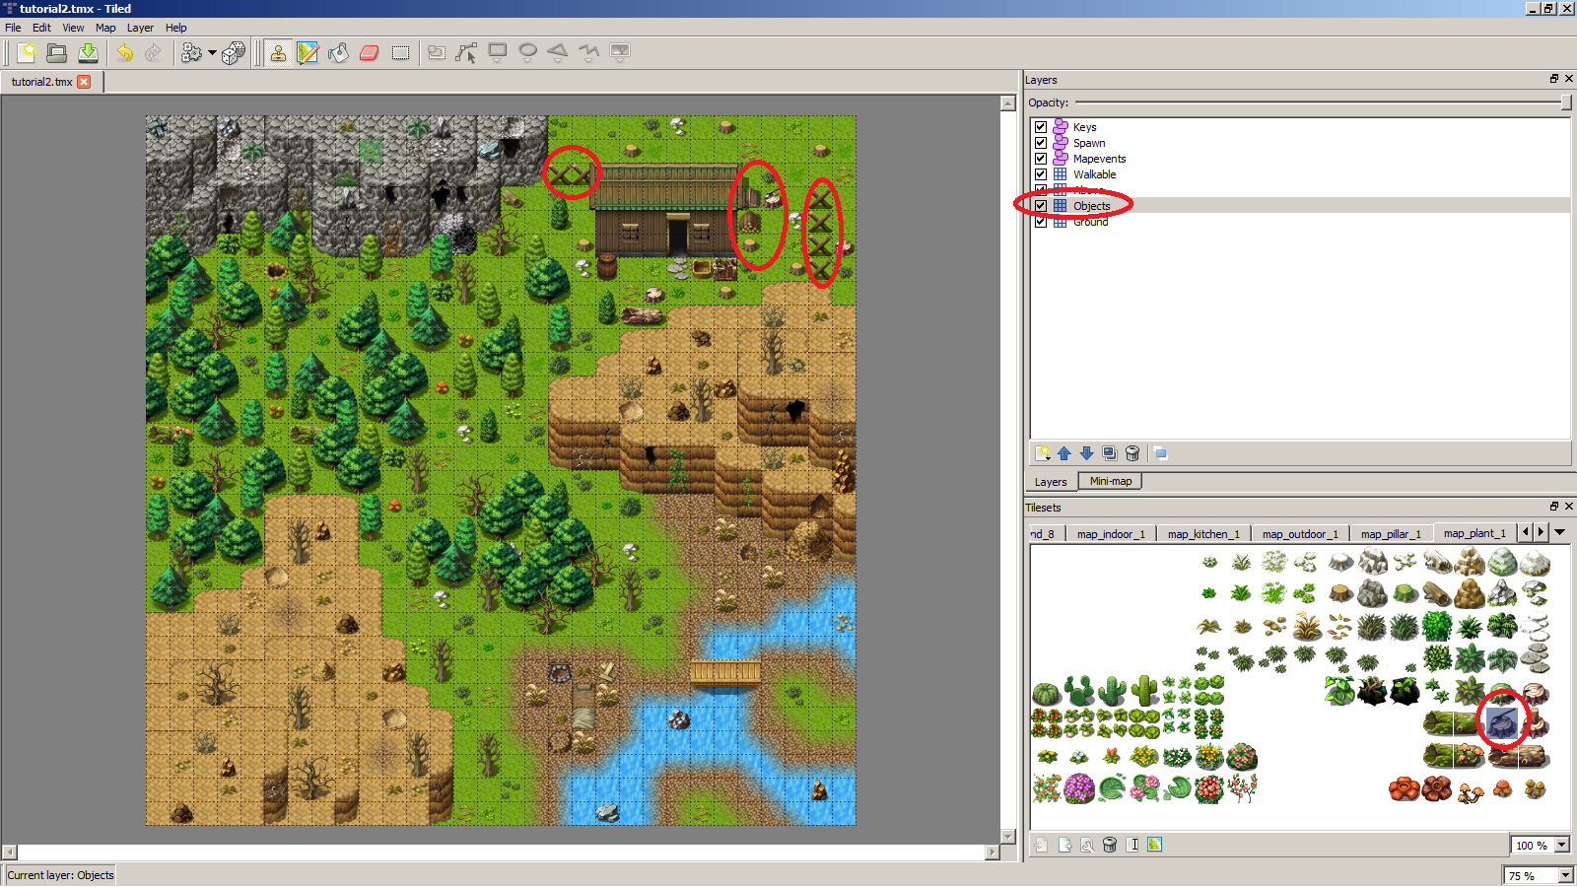Open the map_indoor_1 tileset tab
The height and width of the screenshot is (887, 1577).
pyautogui.click(x=1111, y=534)
